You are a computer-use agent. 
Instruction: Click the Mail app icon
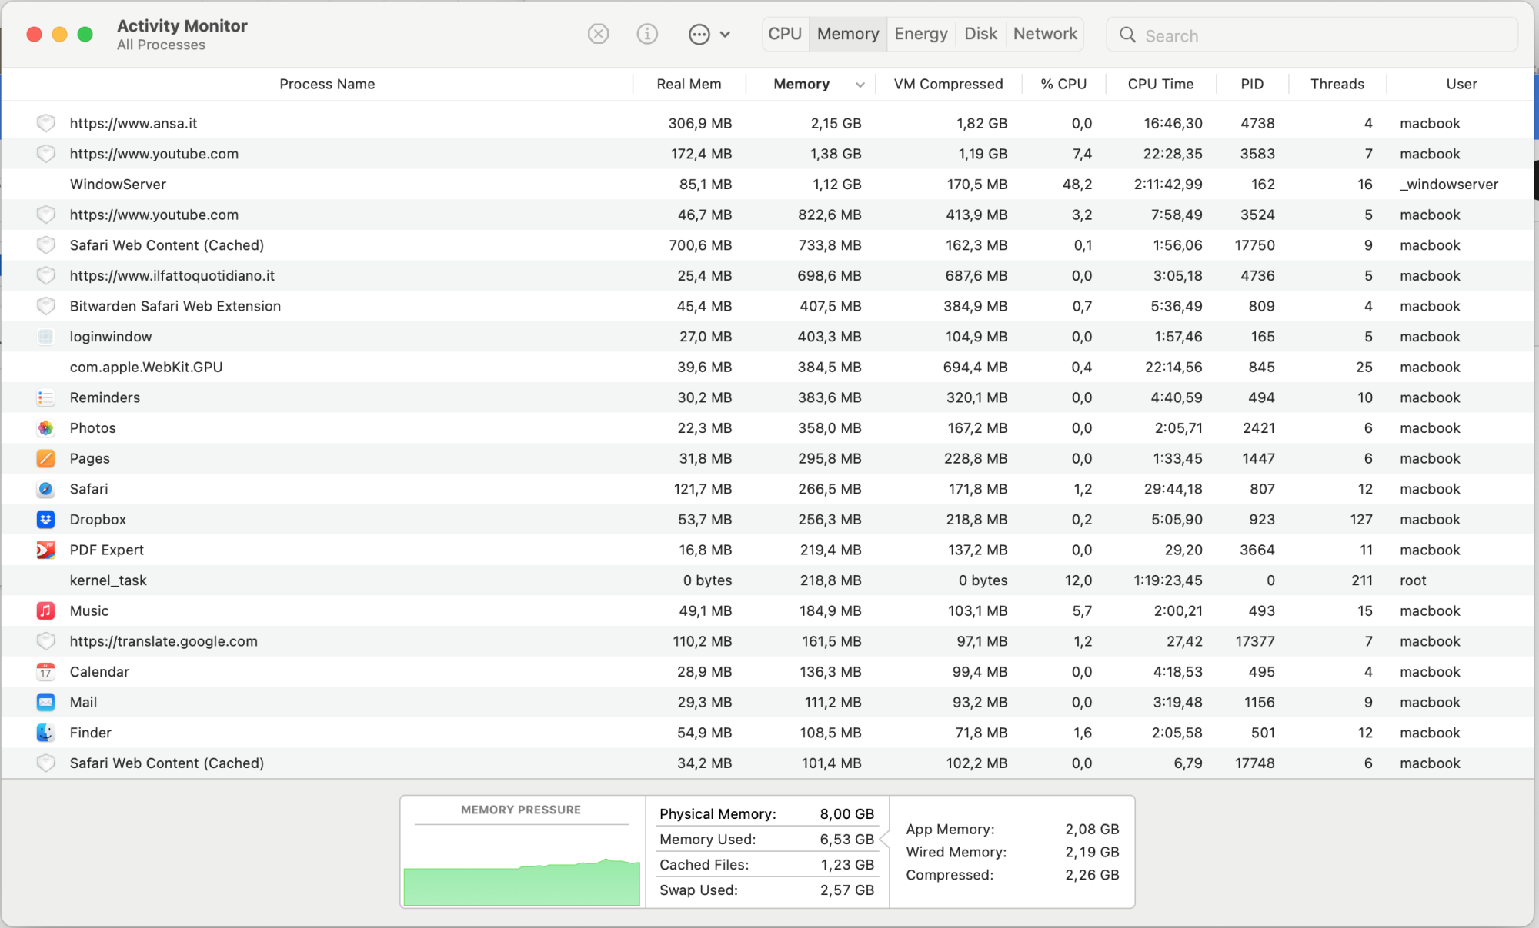point(45,702)
